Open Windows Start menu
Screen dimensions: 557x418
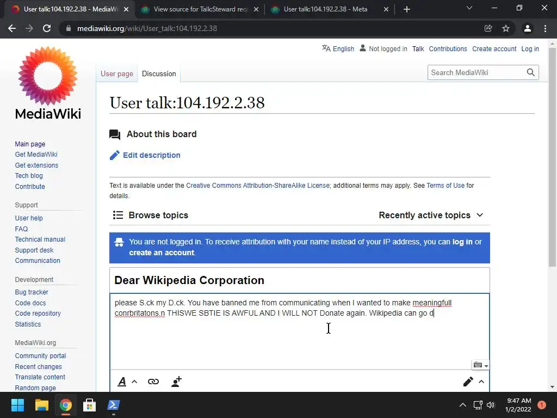17,405
